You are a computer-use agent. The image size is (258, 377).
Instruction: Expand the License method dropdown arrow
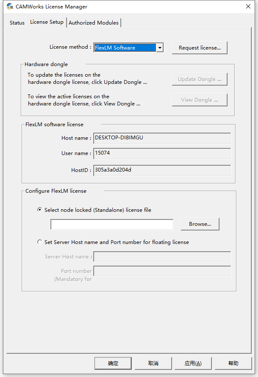160,47
